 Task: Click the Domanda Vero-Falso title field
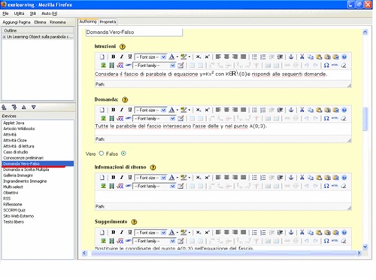134,32
